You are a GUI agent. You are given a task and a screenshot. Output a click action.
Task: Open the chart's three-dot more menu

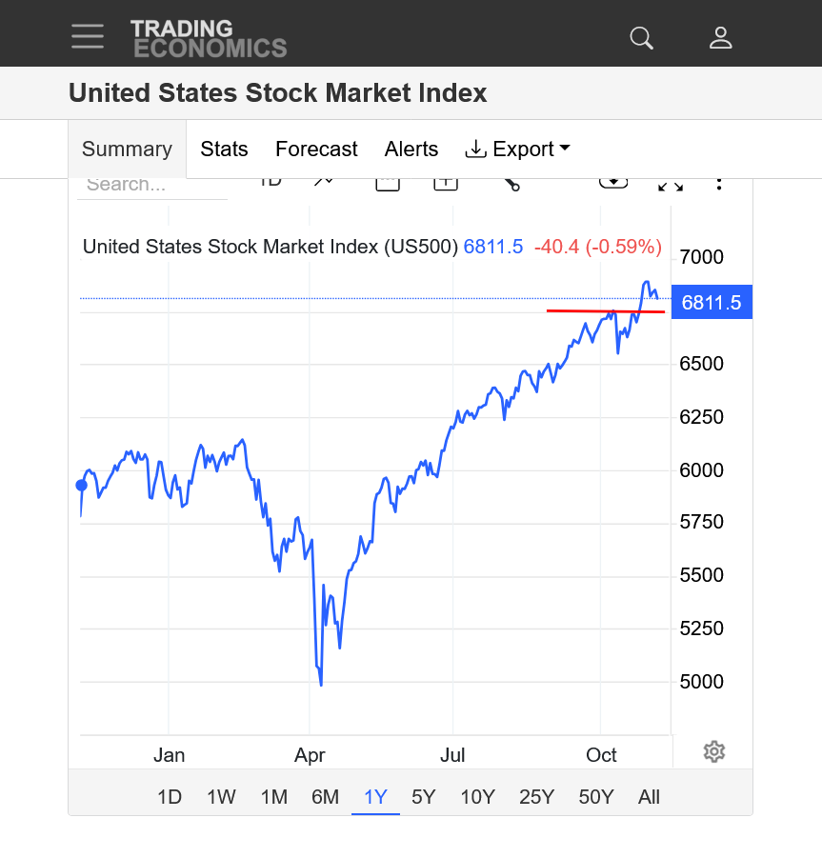point(720,183)
